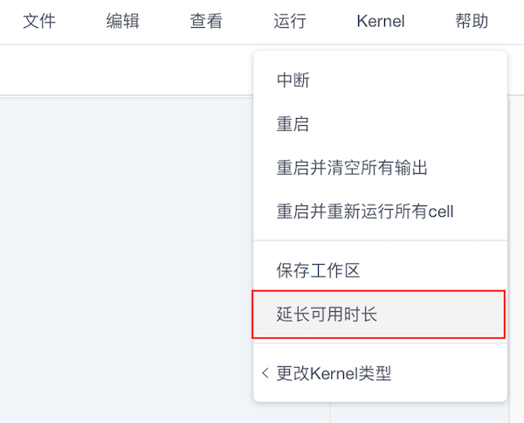Click the right-edge scrollbar track
The image size is (524, 423).
[517, 260]
